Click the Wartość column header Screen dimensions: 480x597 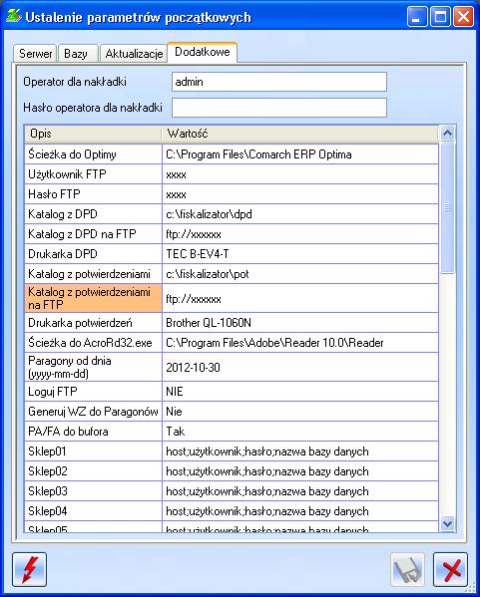300,134
